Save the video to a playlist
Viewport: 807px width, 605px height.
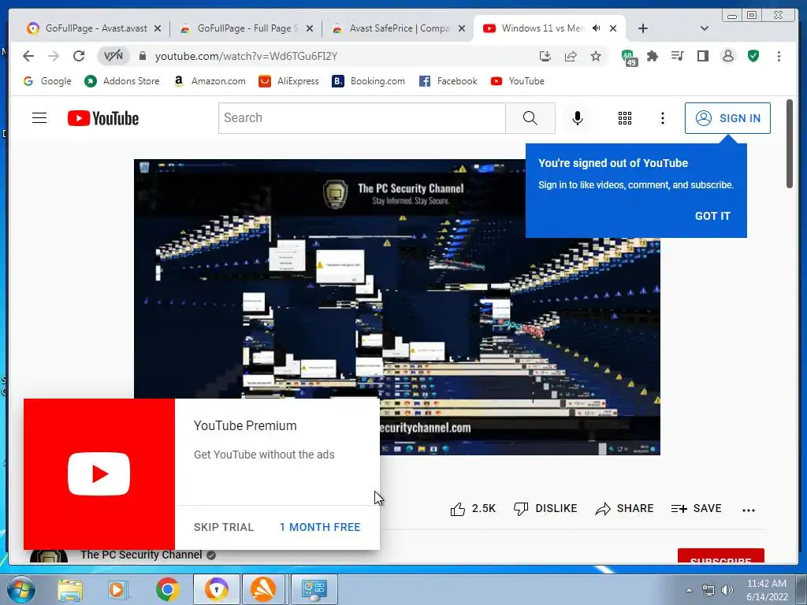click(697, 509)
